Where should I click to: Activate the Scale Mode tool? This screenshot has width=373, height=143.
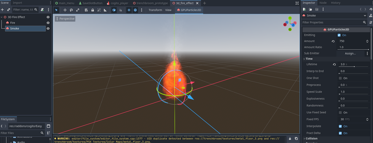coord(78,10)
